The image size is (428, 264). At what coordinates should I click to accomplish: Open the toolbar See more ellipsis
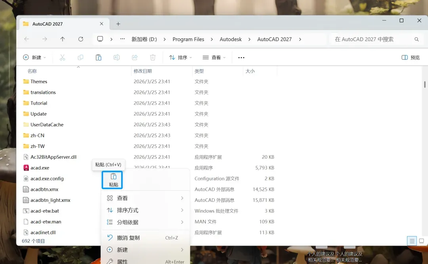tap(241, 57)
